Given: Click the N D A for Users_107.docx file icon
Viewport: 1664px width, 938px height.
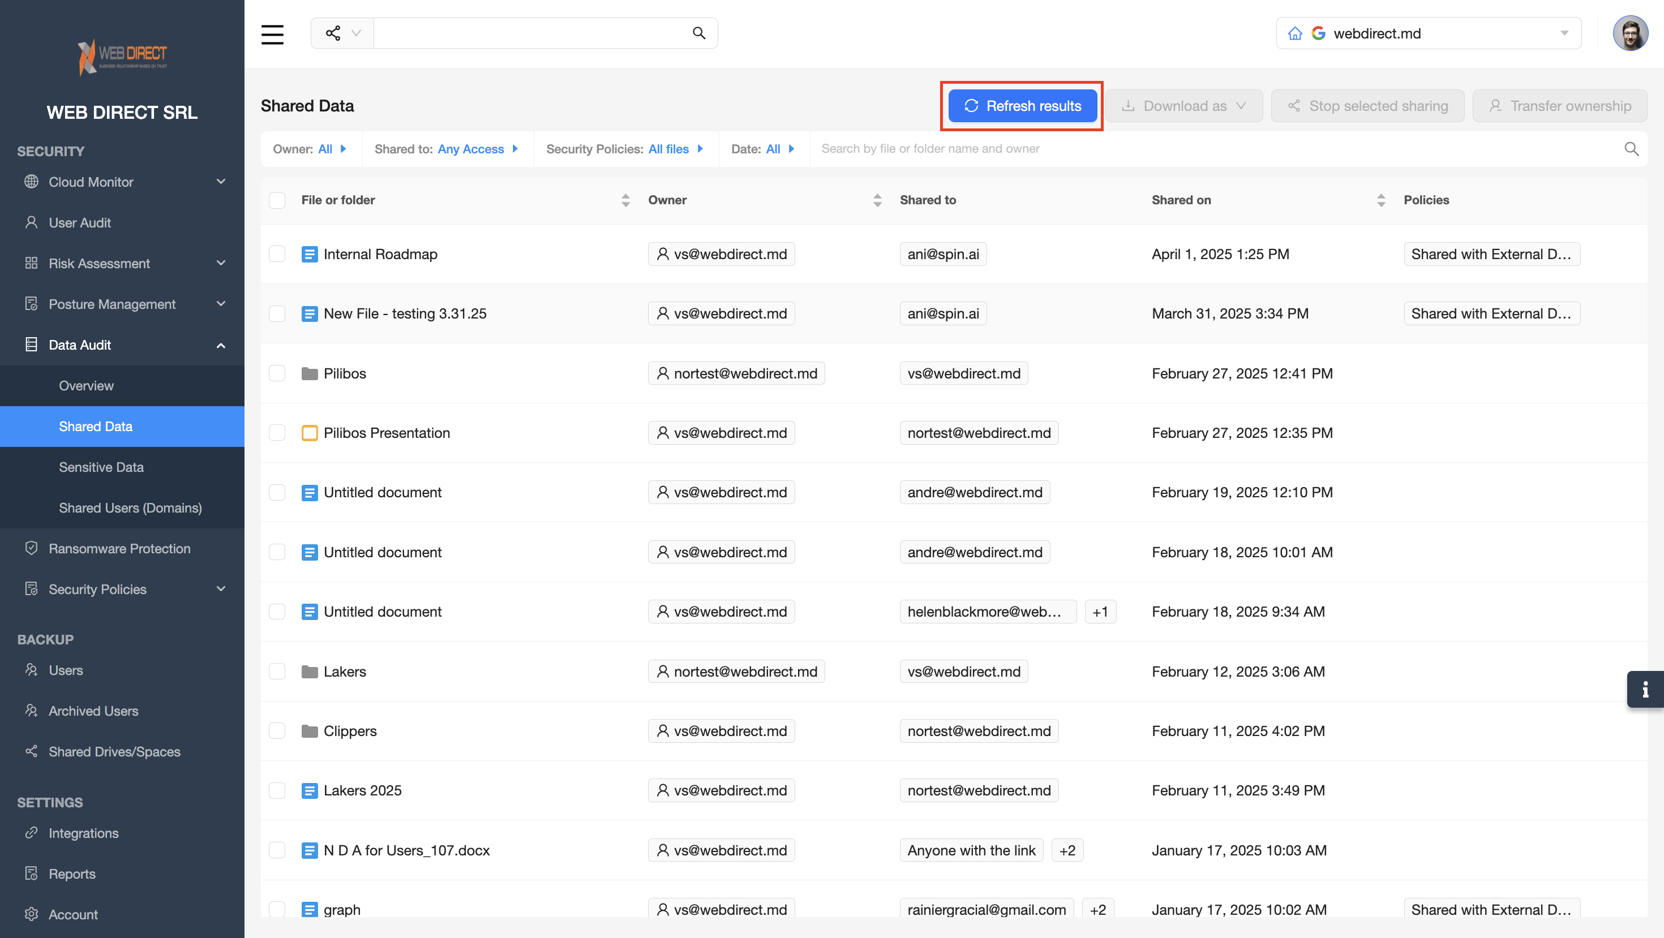Looking at the screenshot, I should [310, 851].
